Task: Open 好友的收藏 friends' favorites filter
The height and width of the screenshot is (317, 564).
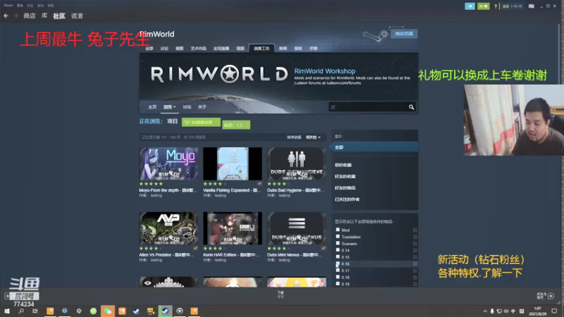Action: click(x=345, y=177)
